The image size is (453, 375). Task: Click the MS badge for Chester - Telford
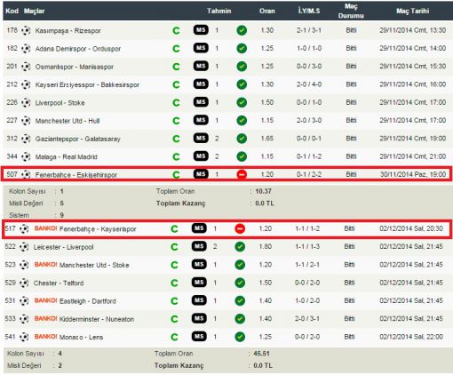pos(199,283)
